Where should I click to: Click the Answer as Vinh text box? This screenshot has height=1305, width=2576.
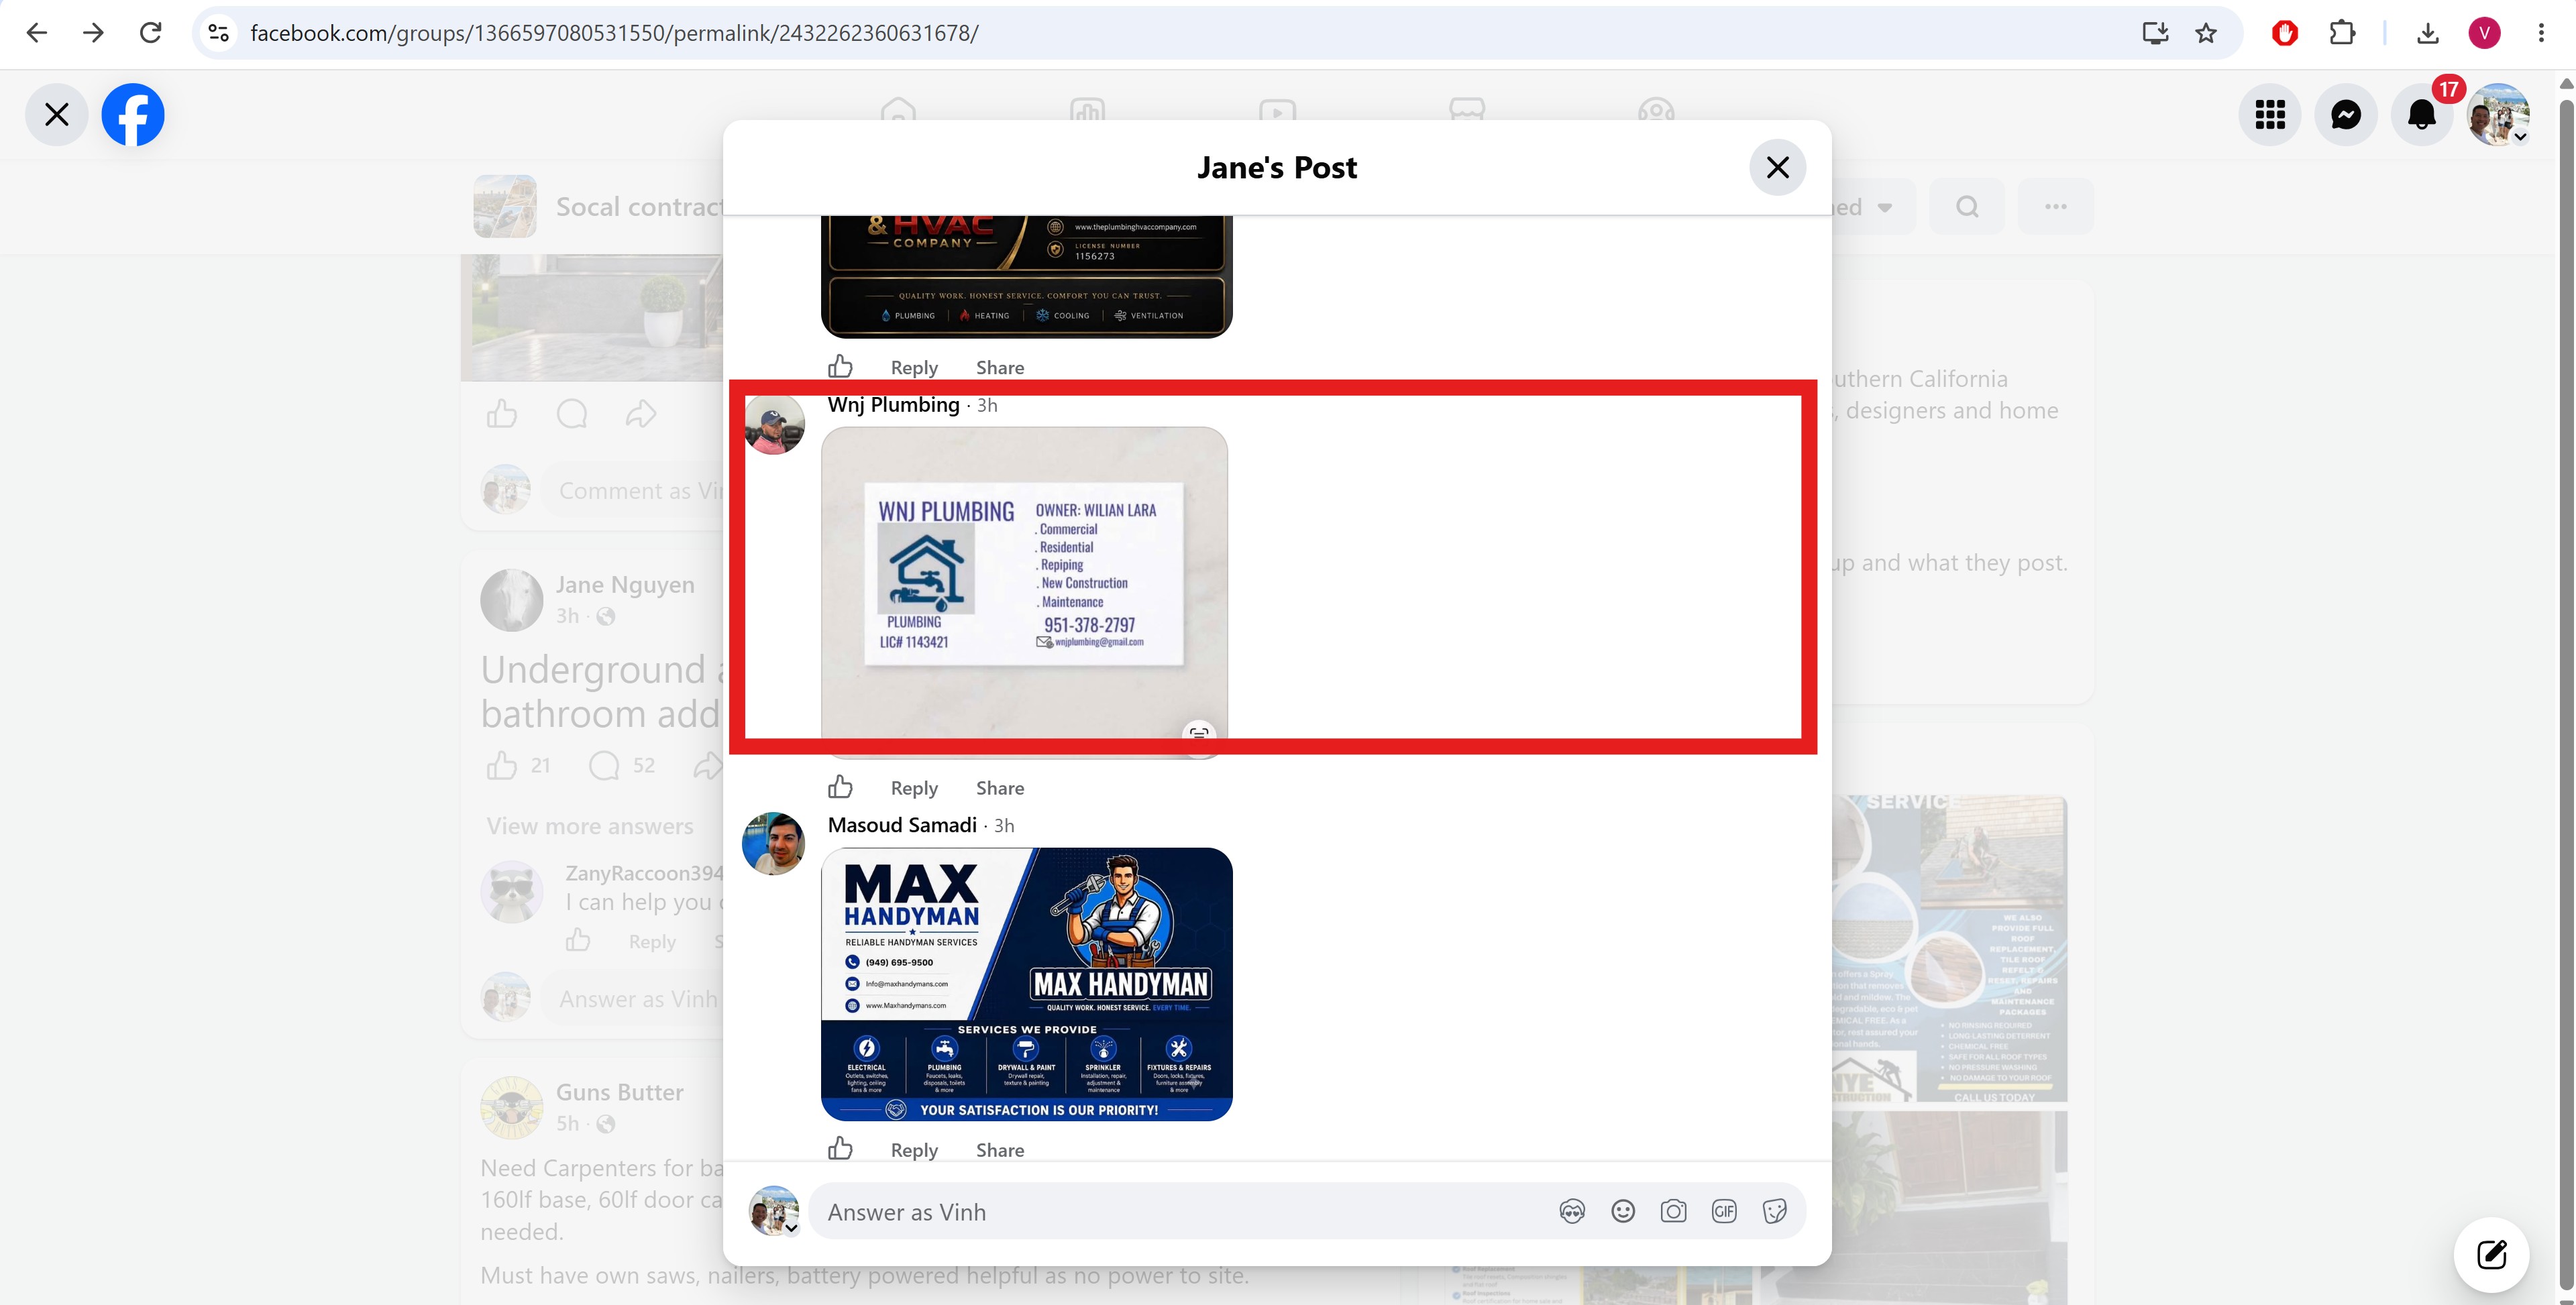[1180, 1212]
